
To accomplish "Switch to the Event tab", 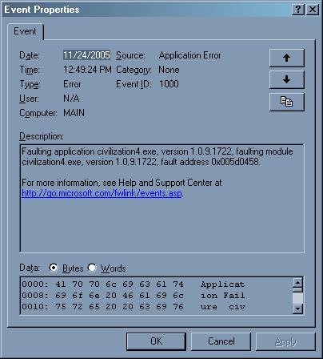I will click(x=26, y=31).
